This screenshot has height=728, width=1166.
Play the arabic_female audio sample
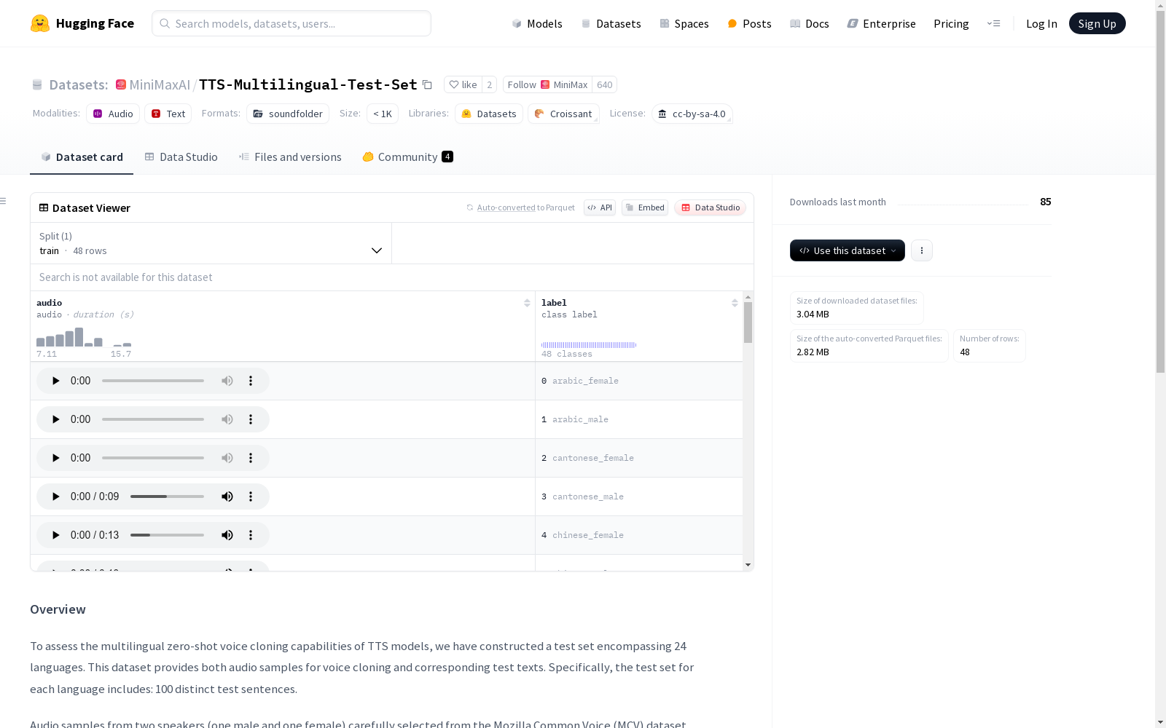coord(55,381)
